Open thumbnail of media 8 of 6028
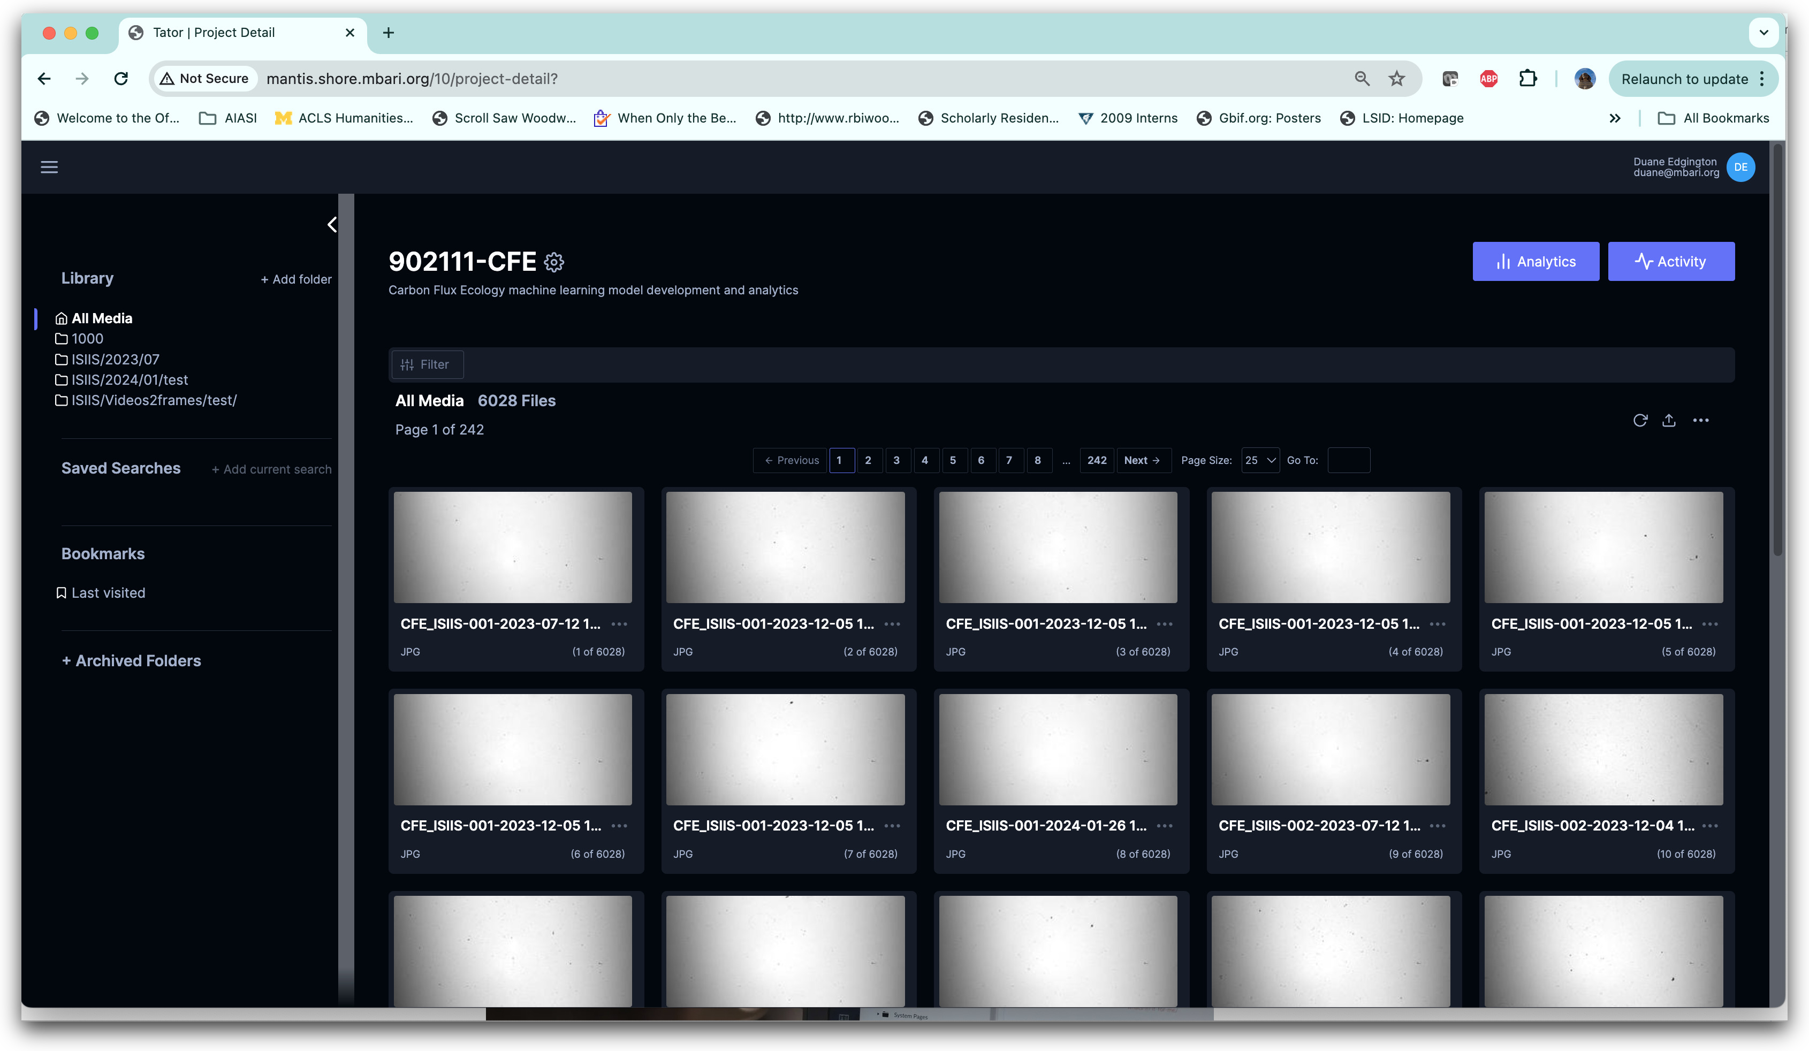 [x=1058, y=749]
